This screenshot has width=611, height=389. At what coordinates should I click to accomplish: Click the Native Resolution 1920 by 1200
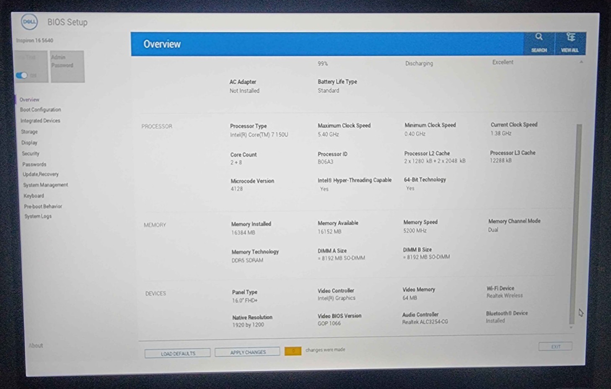click(248, 325)
